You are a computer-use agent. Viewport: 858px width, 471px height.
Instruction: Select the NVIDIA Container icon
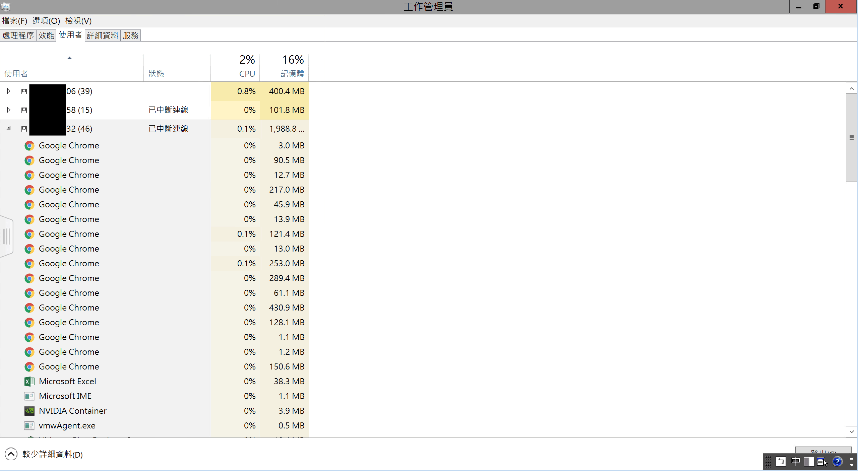[29, 411]
